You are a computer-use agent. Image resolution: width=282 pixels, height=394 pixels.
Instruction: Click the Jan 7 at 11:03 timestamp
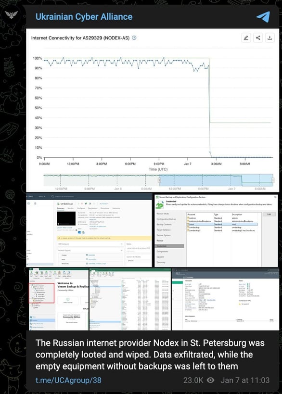coord(245,380)
